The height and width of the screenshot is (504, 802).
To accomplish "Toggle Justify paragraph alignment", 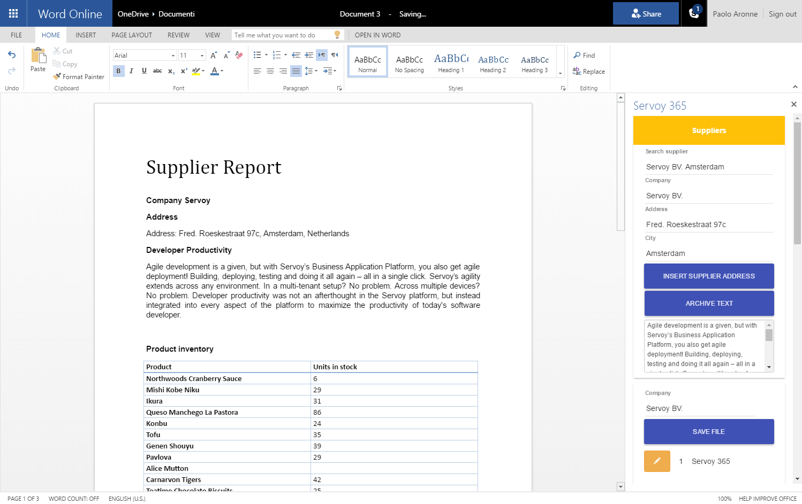I will pos(296,71).
